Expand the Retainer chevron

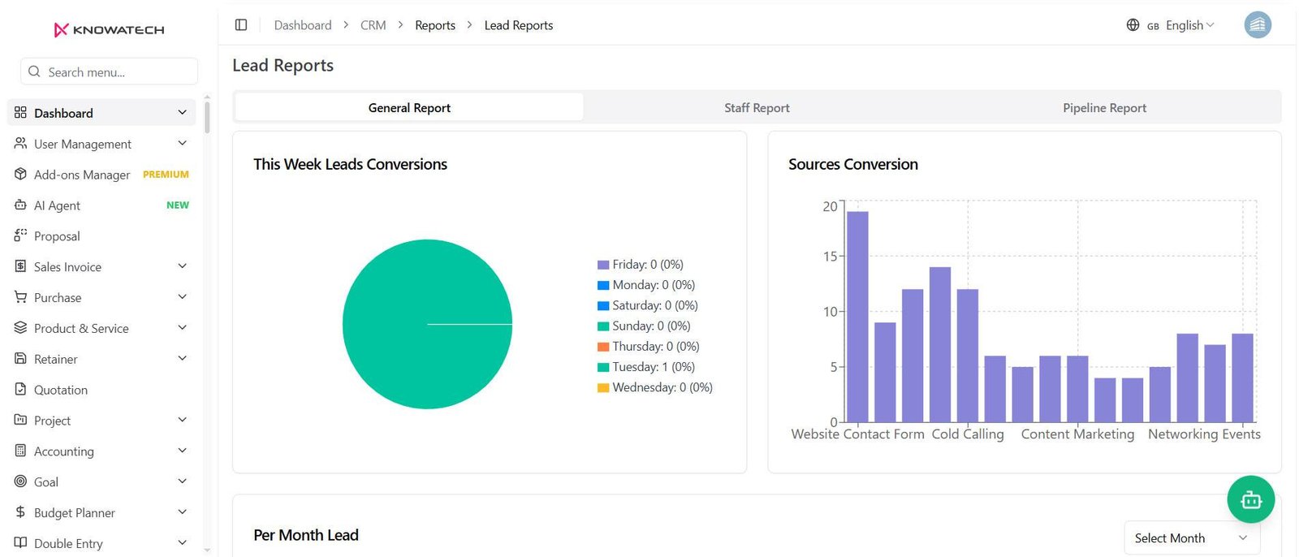(182, 358)
